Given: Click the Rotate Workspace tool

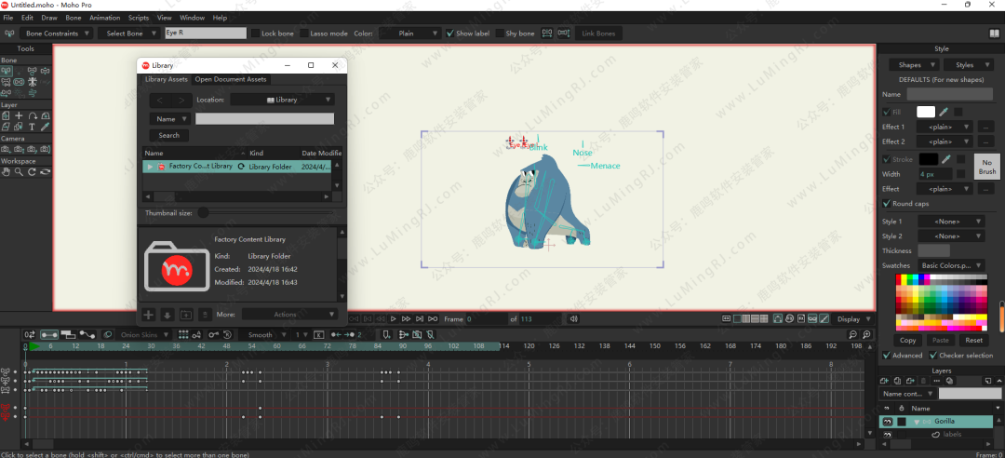Looking at the screenshot, I should tap(32, 171).
